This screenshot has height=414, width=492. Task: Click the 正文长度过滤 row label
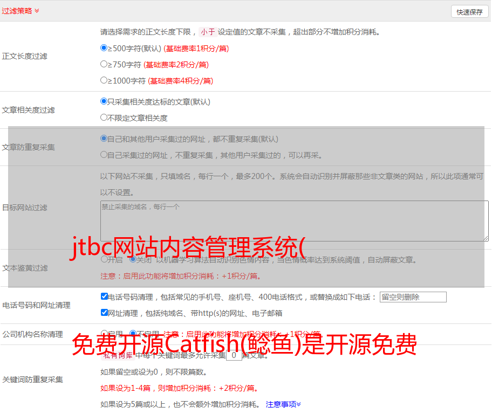25,56
